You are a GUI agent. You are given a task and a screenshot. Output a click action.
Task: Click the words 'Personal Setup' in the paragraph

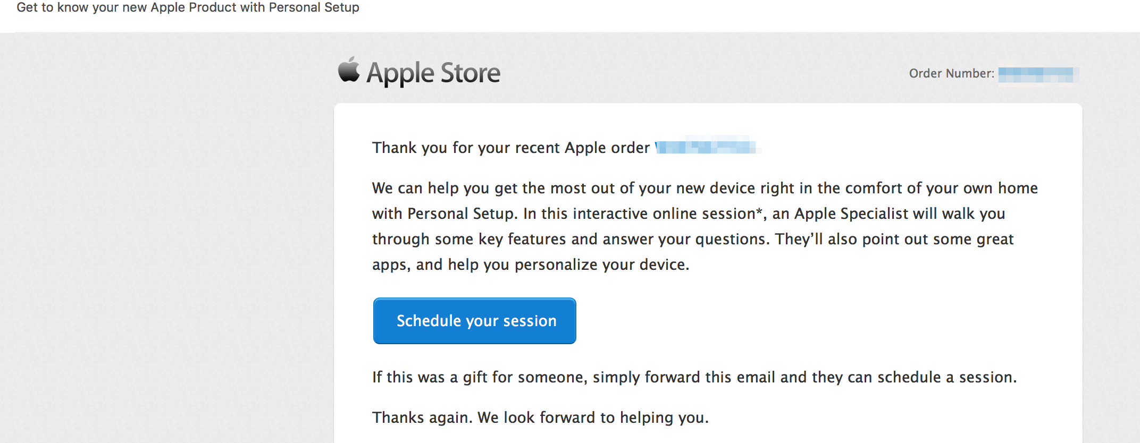[x=462, y=214]
